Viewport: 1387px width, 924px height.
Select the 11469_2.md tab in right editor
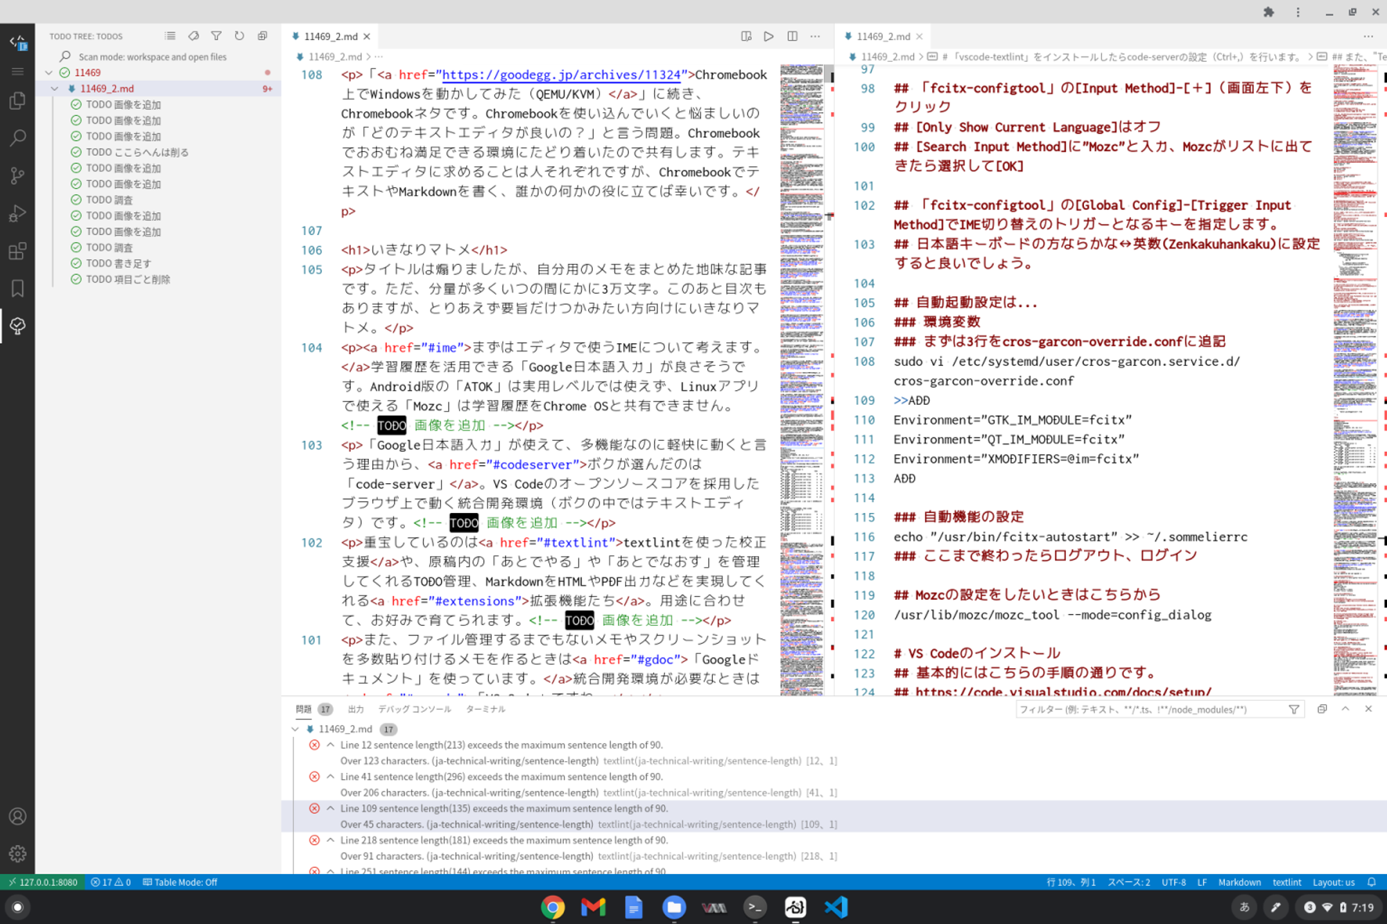point(883,36)
